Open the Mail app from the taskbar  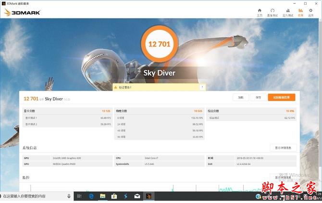137,196
